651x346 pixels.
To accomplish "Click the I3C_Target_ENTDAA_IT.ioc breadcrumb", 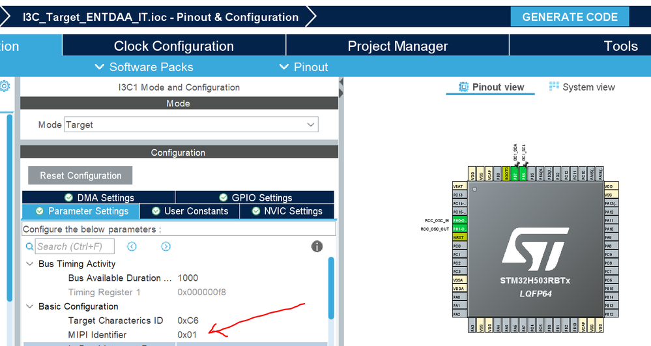I will pyautogui.click(x=160, y=17).
